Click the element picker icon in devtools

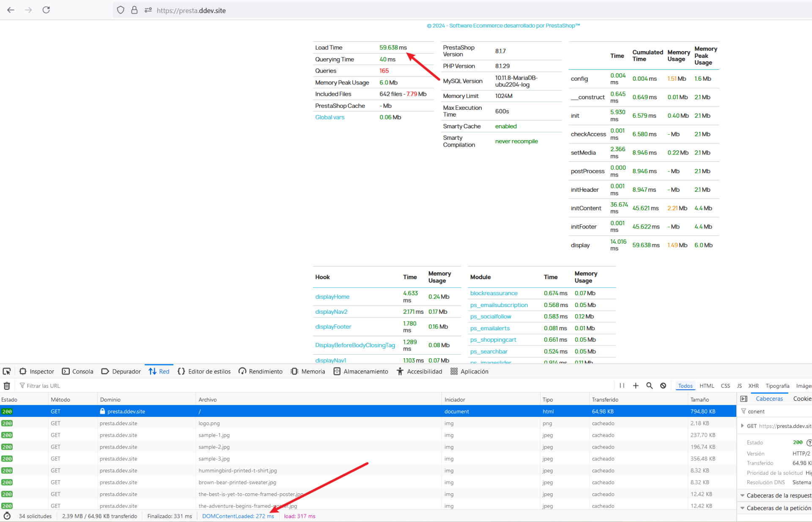(7, 372)
